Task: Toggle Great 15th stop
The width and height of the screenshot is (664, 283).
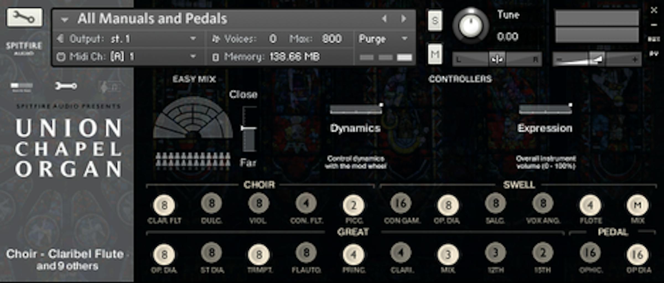Action: (x=543, y=253)
